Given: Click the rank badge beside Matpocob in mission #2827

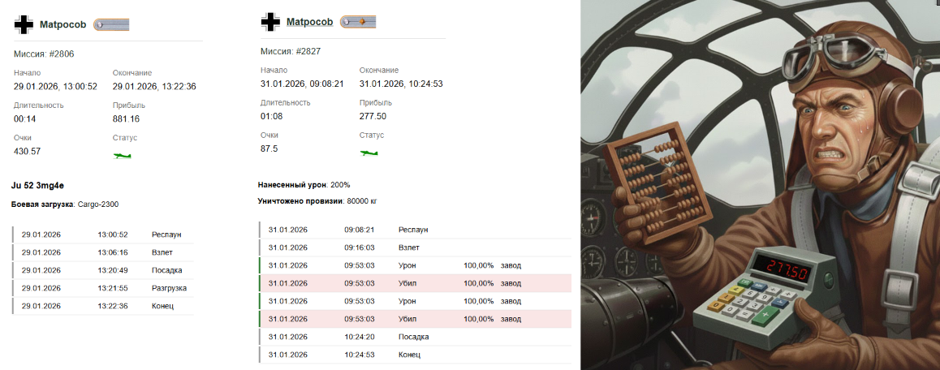Looking at the screenshot, I should (x=358, y=21).
